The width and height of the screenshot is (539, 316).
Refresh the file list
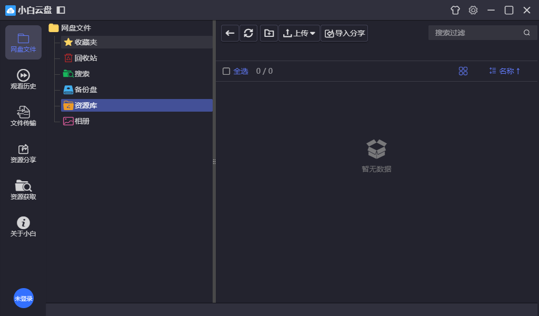click(248, 33)
